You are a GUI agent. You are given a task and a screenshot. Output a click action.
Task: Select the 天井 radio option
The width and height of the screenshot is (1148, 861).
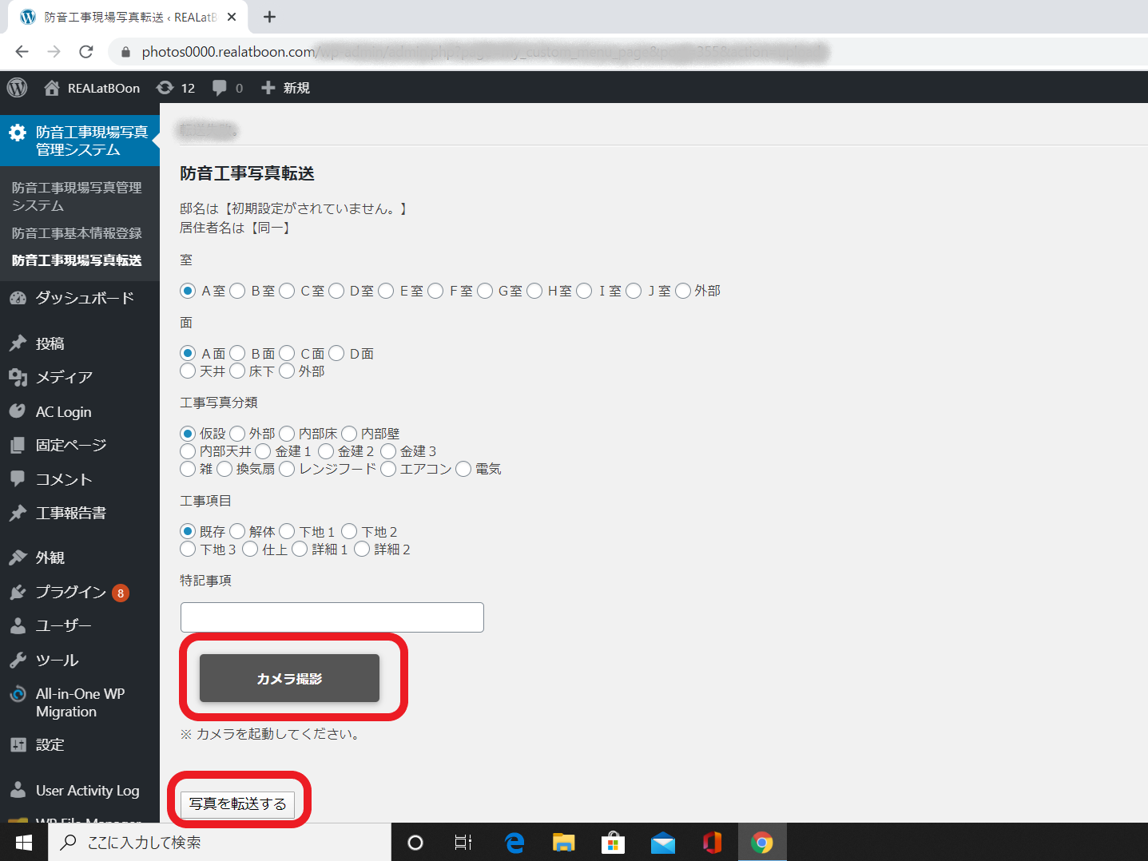[x=188, y=371]
